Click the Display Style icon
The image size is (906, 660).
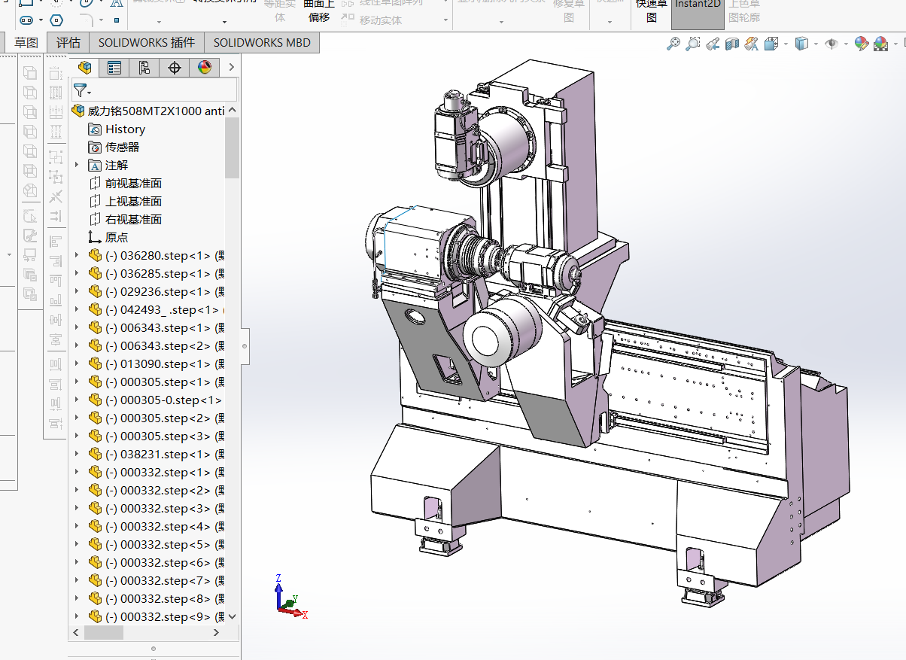[x=801, y=44]
